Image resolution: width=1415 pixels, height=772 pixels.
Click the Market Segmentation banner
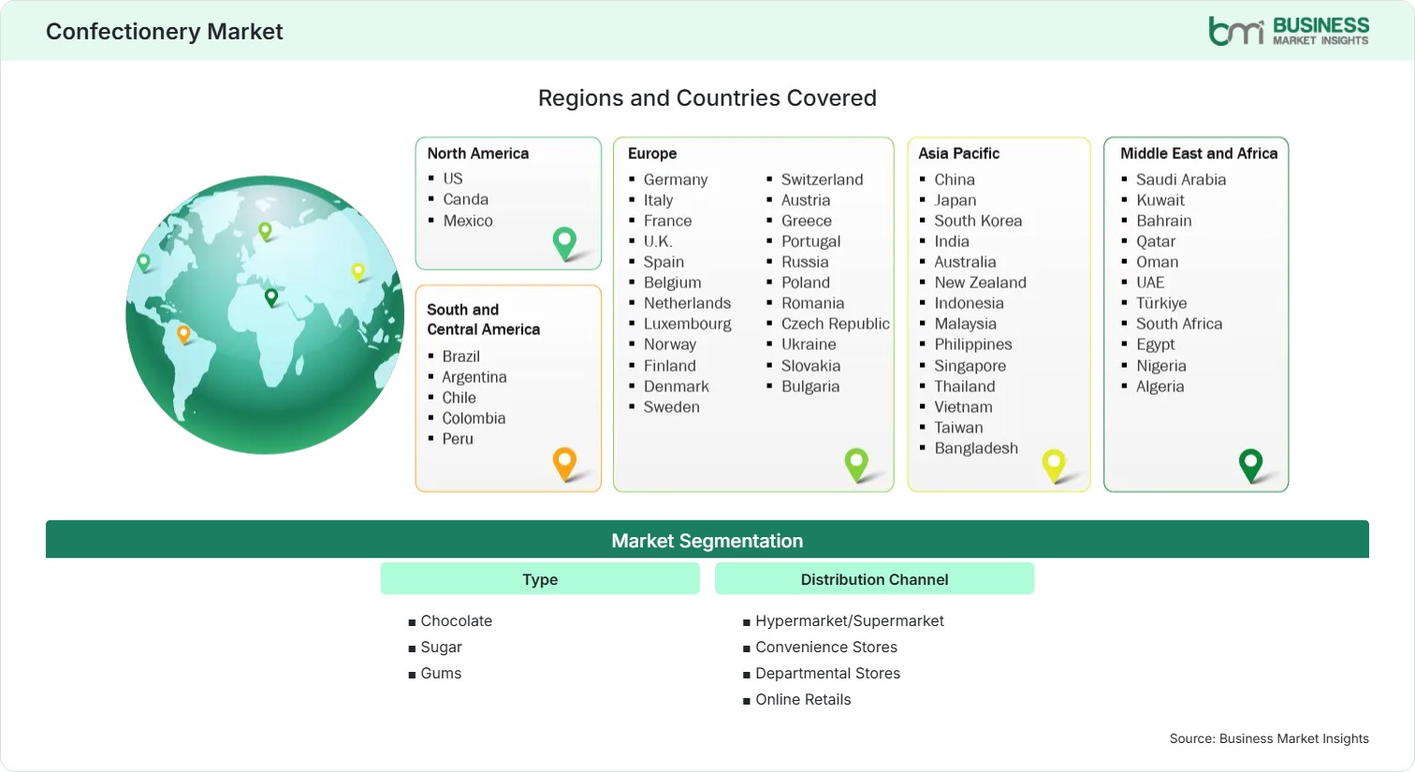(707, 540)
